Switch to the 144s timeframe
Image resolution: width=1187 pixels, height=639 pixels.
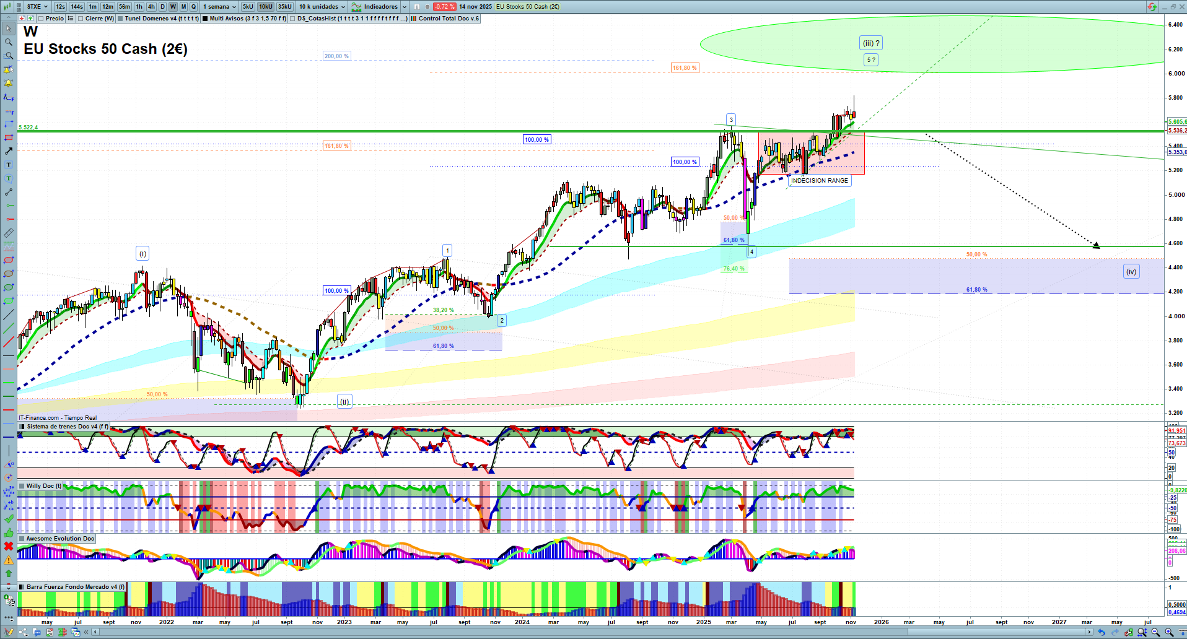tap(77, 7)
